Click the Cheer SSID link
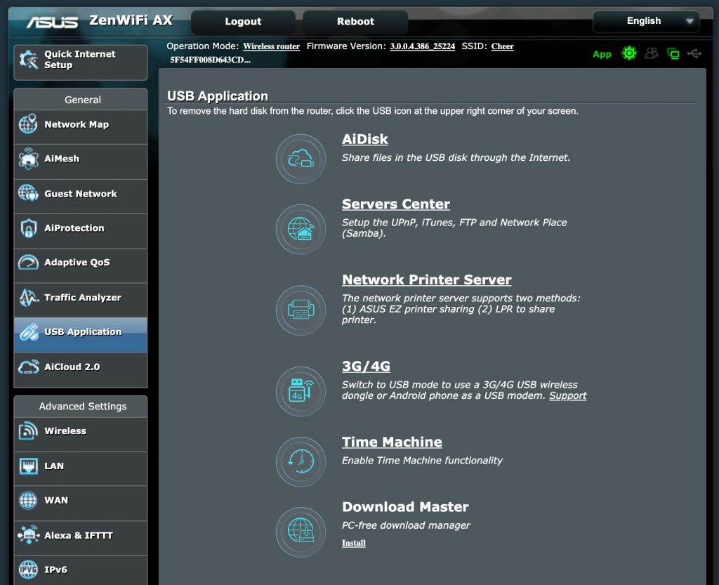This screenshot has width=719, height=585. (x=503, y=46)
